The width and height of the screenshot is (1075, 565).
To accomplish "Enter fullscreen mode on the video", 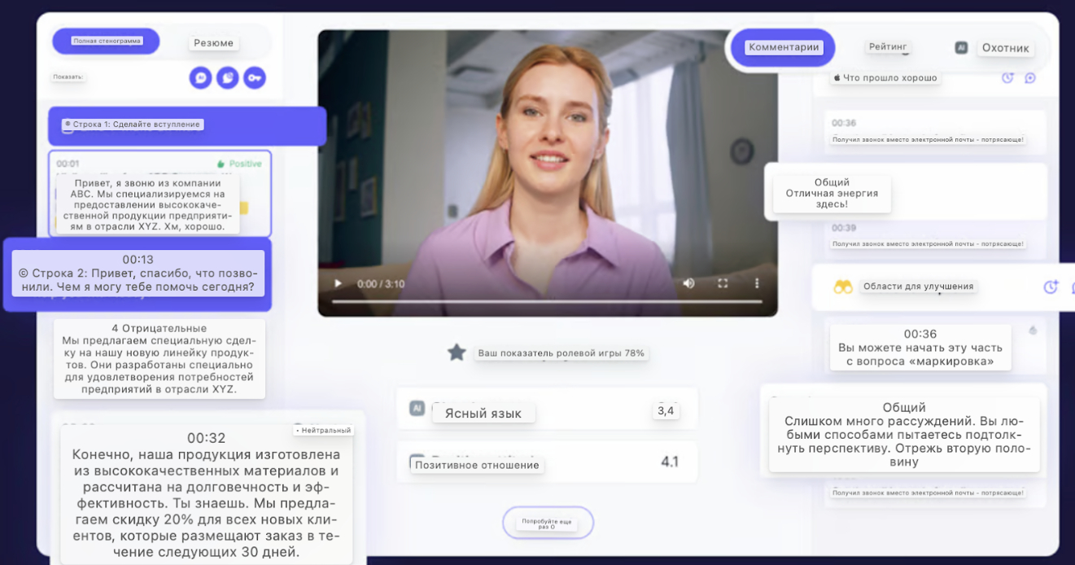I will [x=723, y=283].
